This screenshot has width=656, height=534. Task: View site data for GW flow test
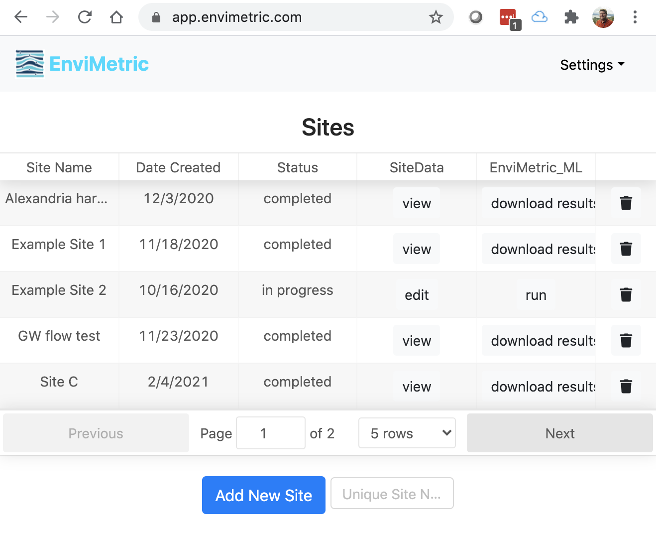417,340
